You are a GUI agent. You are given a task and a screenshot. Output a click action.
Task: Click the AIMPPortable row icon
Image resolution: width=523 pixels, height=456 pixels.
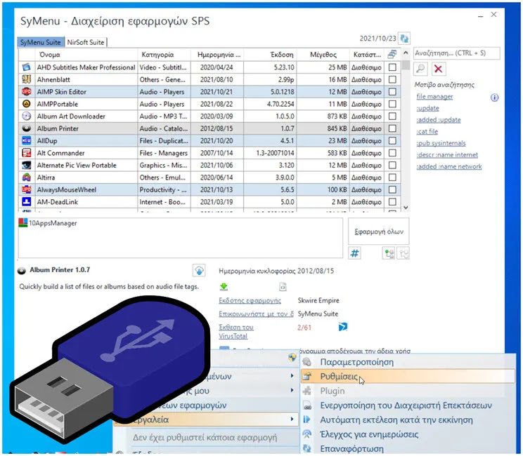pyautogui.click(x=26, y=104)
